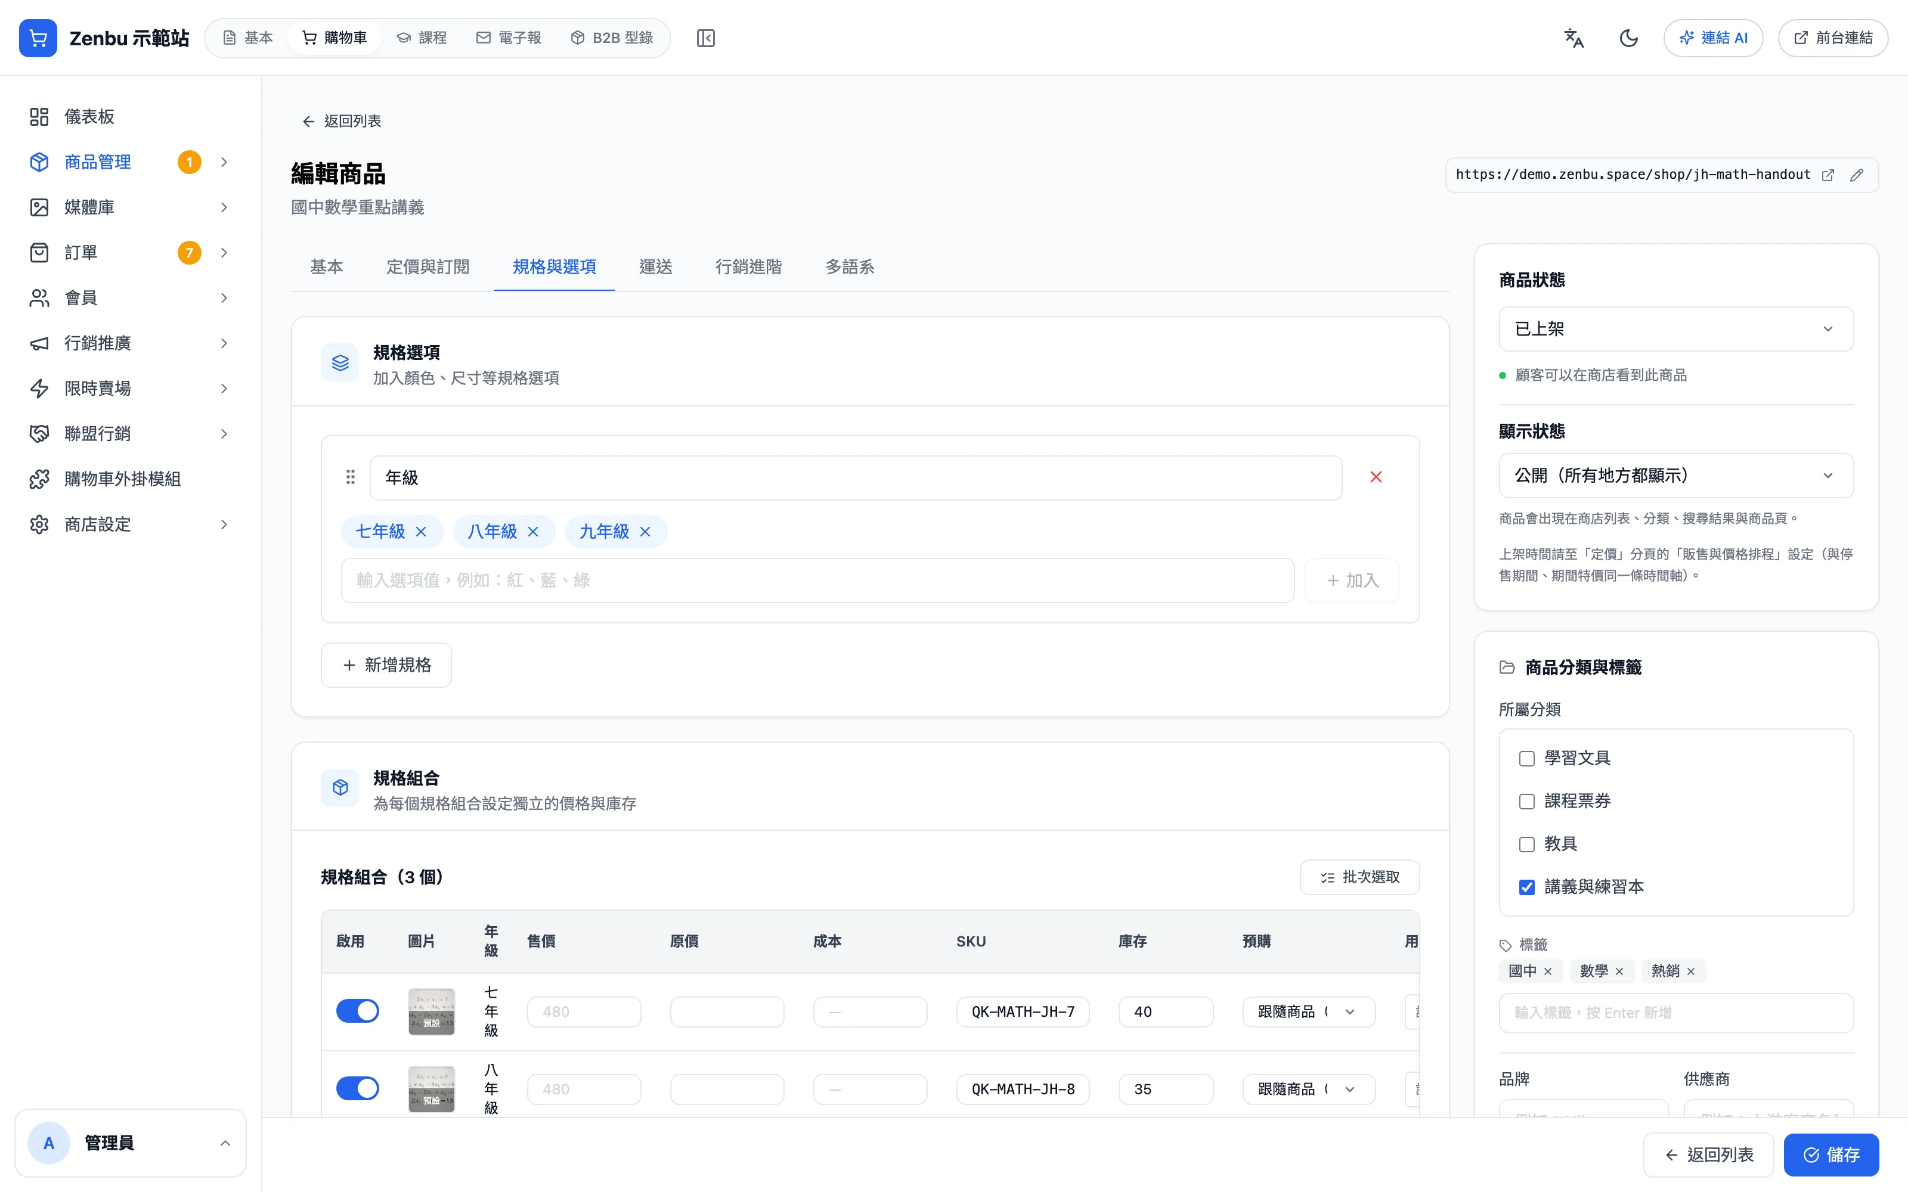Viewport: 1908px width, 1192px height.
Task: Check the 課程票券 category
Action: click(x=1526, y=802)
